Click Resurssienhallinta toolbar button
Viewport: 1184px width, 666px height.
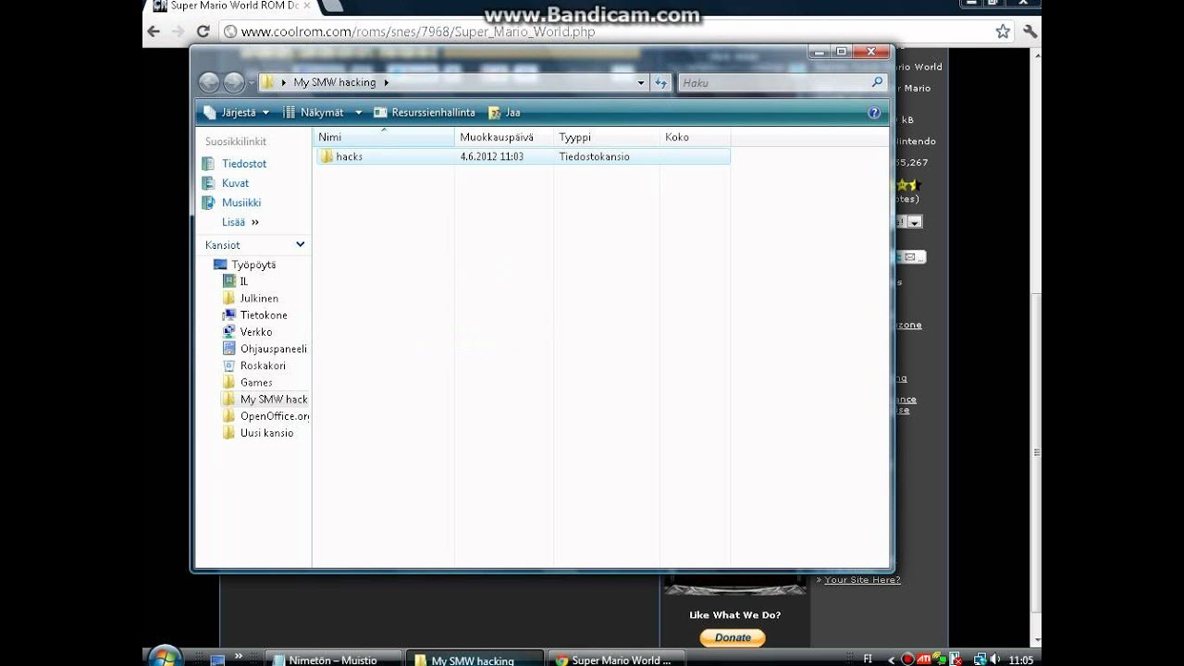425,112
